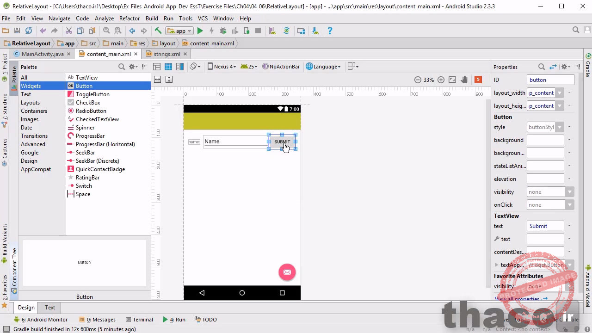Click the Make Project hammer icon

tap(158, 31)
